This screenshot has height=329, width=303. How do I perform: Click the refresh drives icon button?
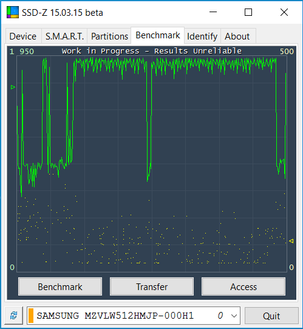tap(13, 316)
